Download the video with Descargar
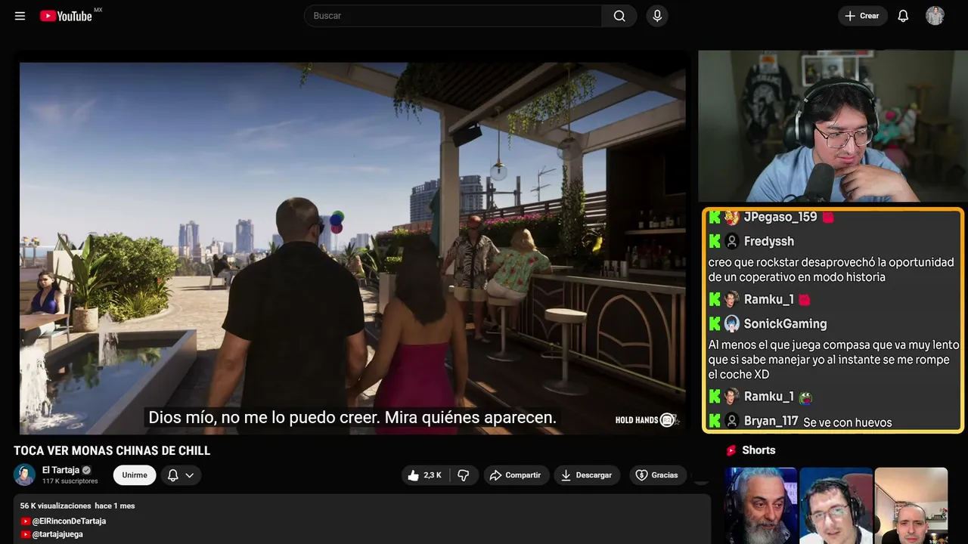 point(587,475)
